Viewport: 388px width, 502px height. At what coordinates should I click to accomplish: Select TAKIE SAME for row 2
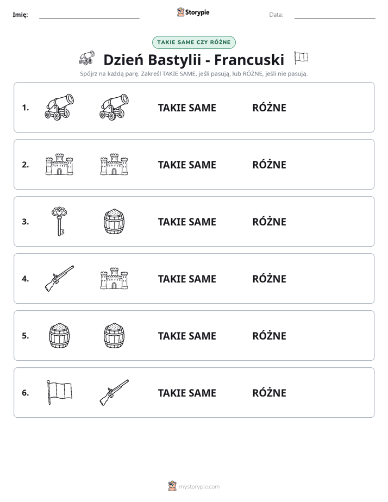(x=187, y=165)
